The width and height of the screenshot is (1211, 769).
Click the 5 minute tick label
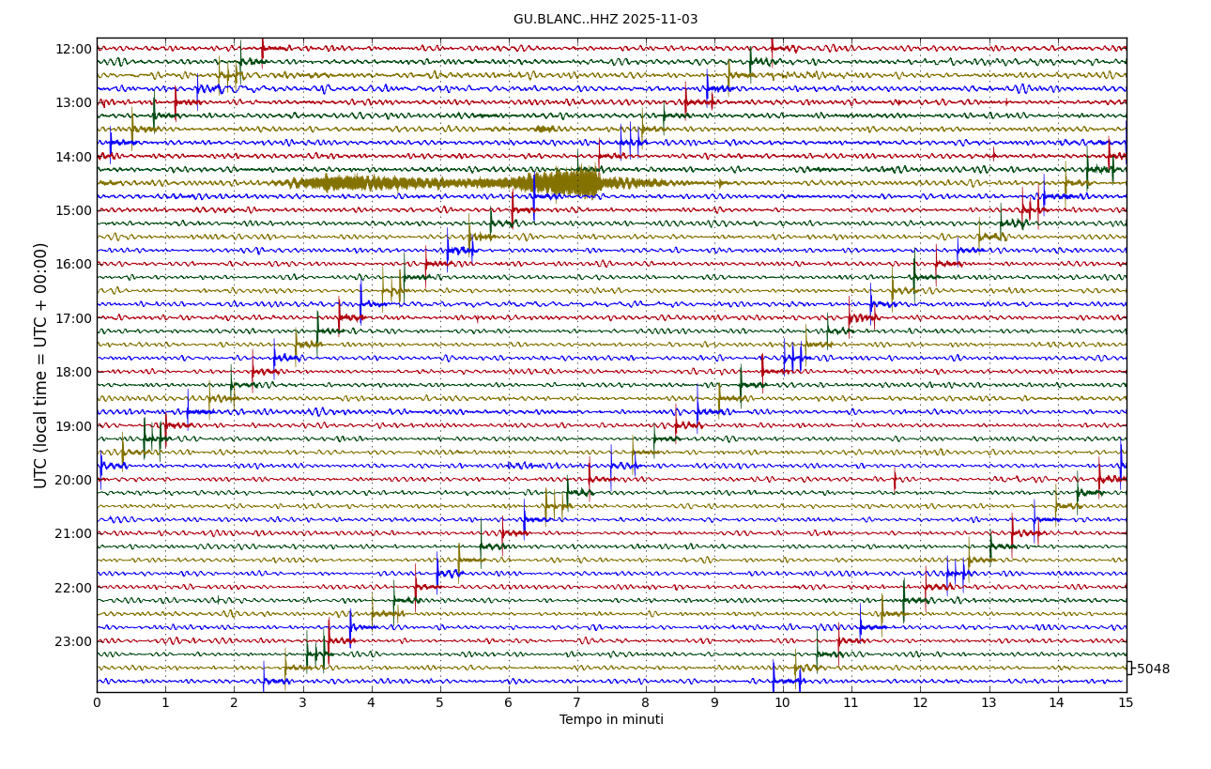tap(439, 703)
